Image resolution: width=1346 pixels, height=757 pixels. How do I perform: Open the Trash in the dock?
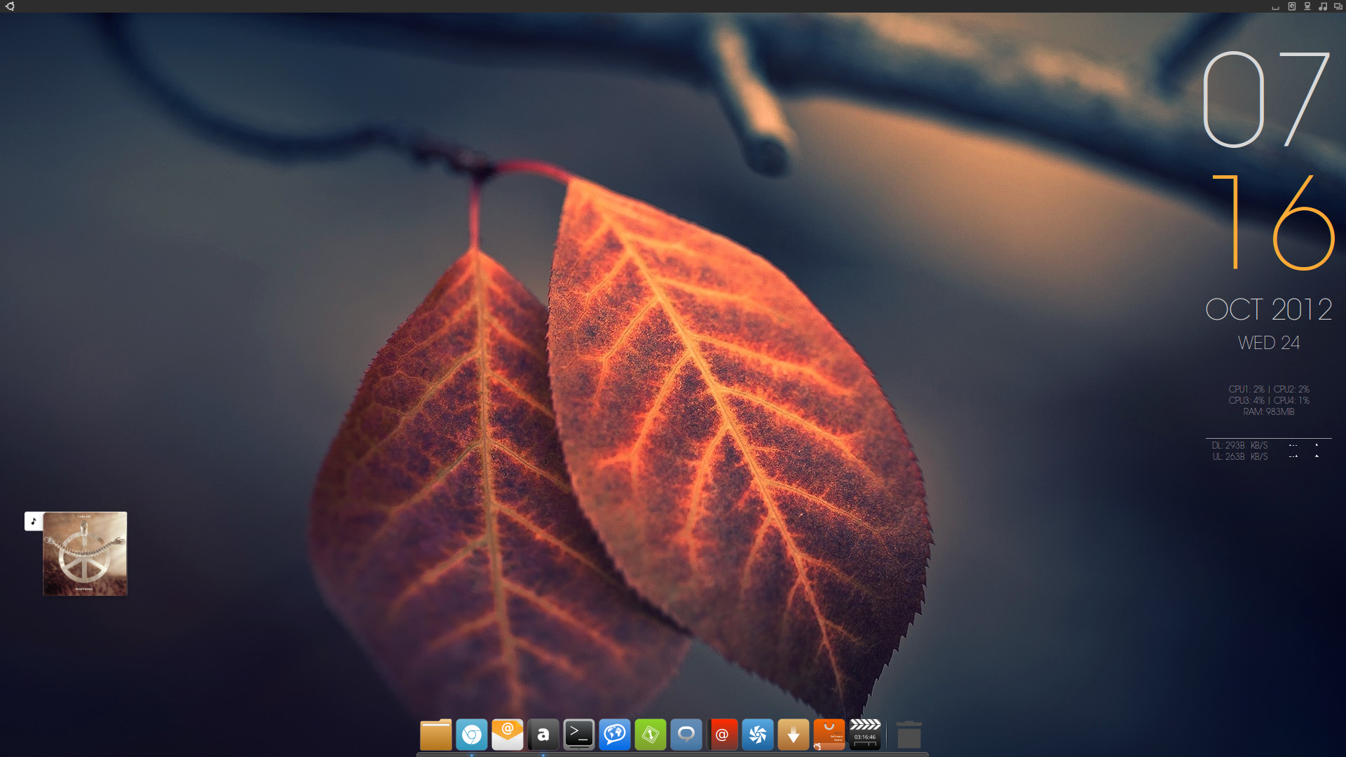pos(909,735)
